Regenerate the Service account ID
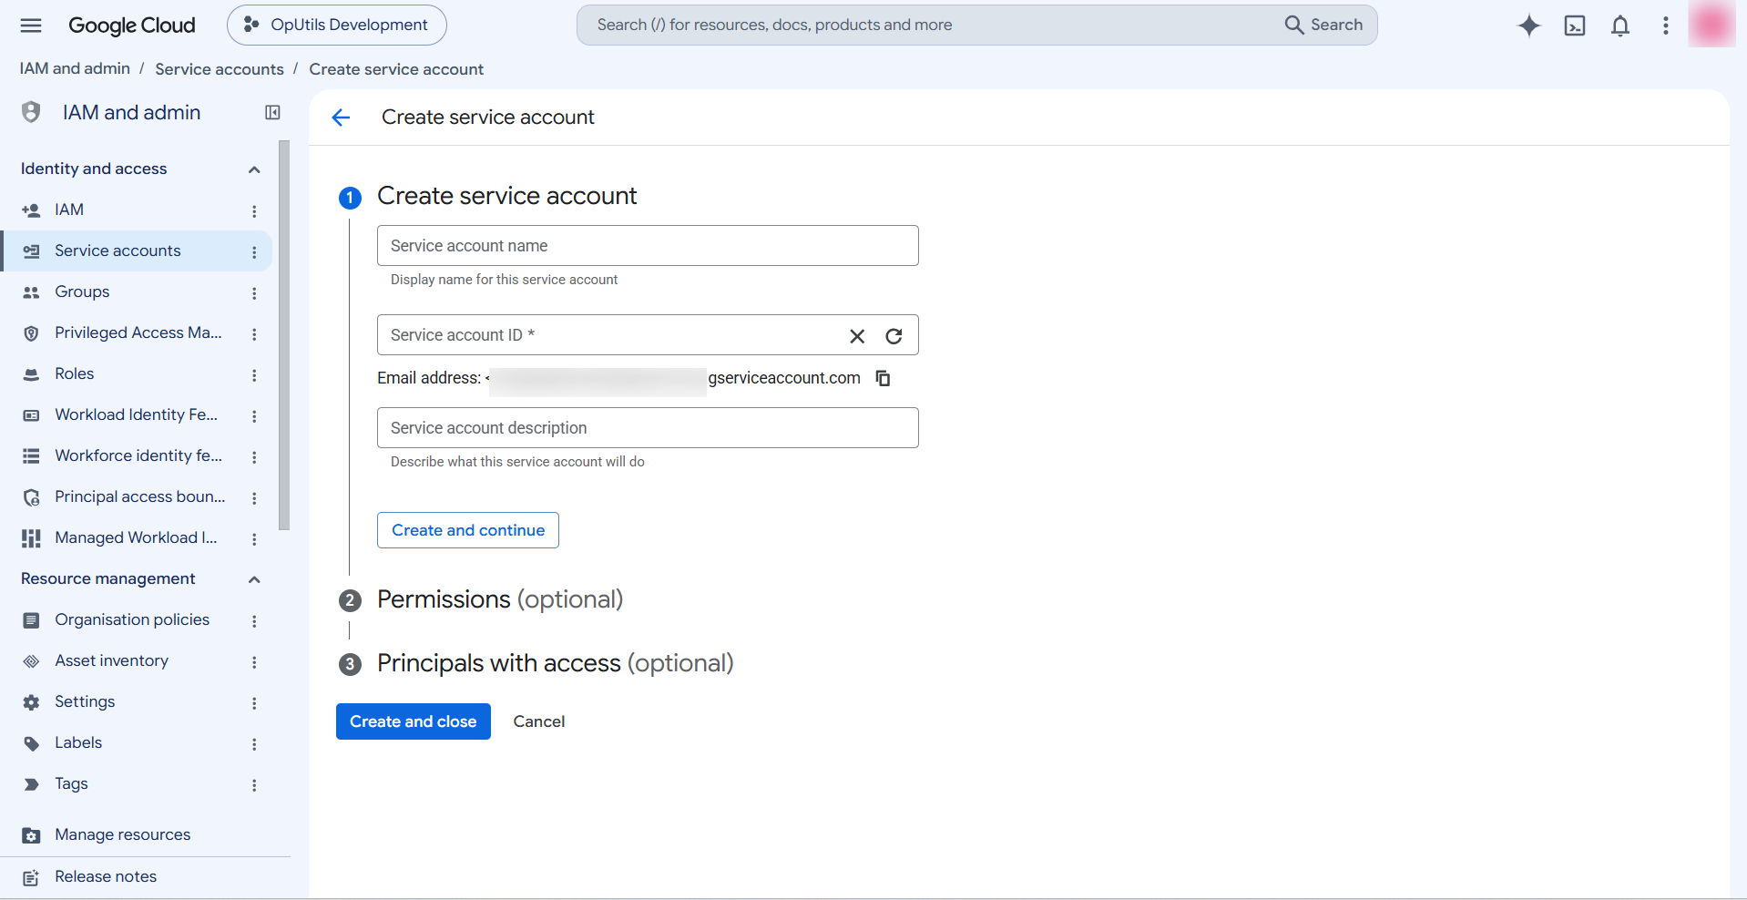 [894, 336]
